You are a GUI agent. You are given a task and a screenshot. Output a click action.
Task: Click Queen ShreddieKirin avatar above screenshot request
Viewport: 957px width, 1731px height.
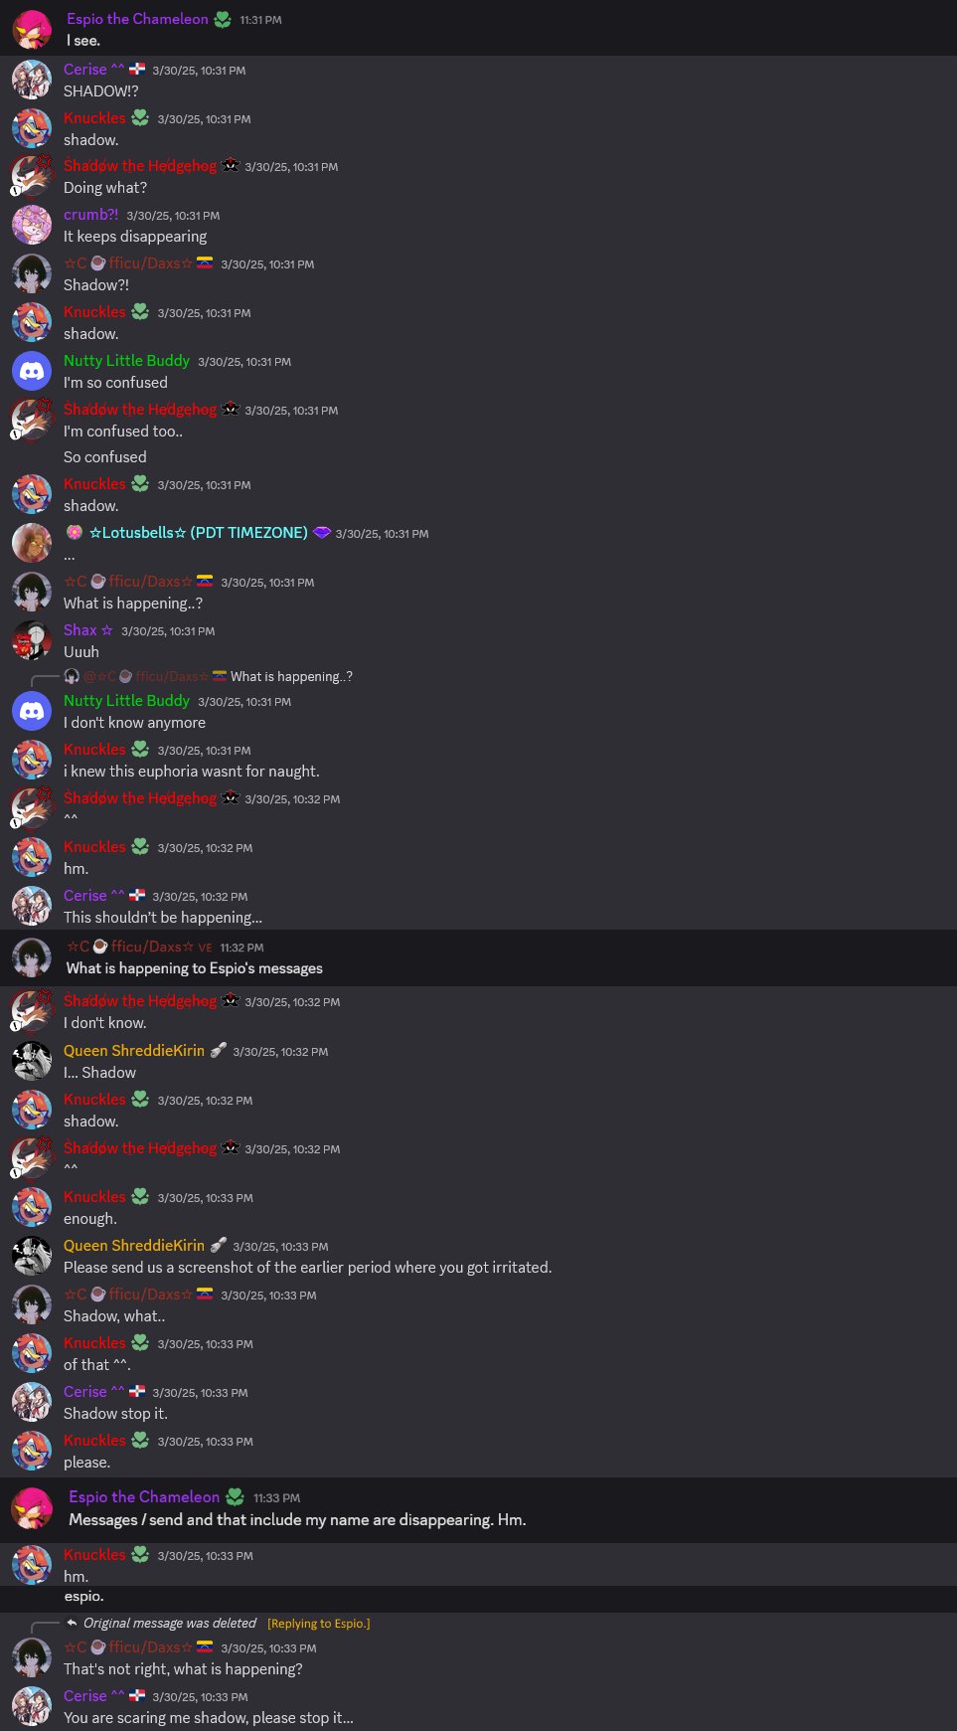tap(32, 1256)
